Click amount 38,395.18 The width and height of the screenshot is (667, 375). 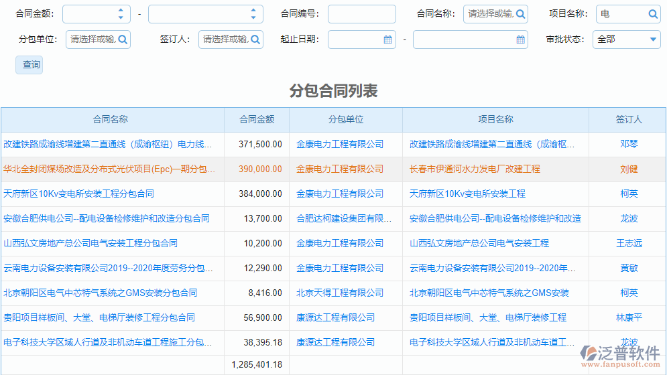263,342
